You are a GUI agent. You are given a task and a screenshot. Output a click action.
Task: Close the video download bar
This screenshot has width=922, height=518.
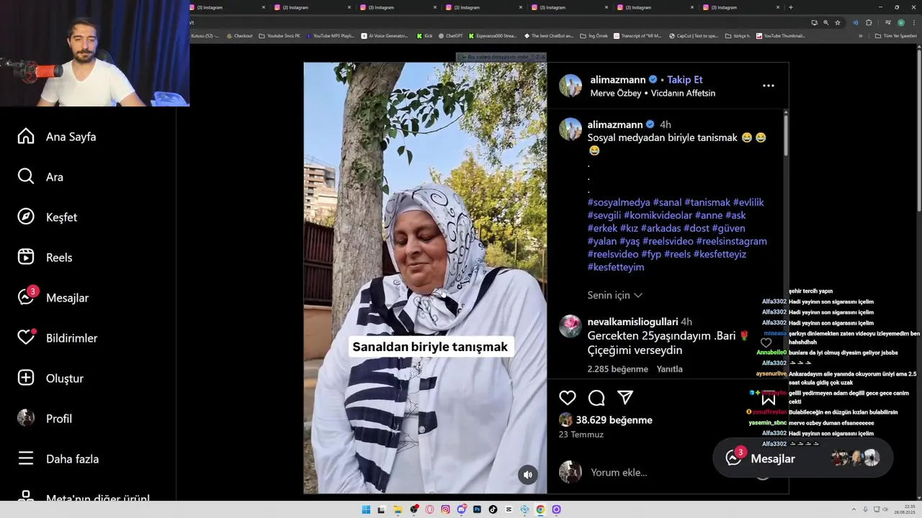[x=542, y=57]
